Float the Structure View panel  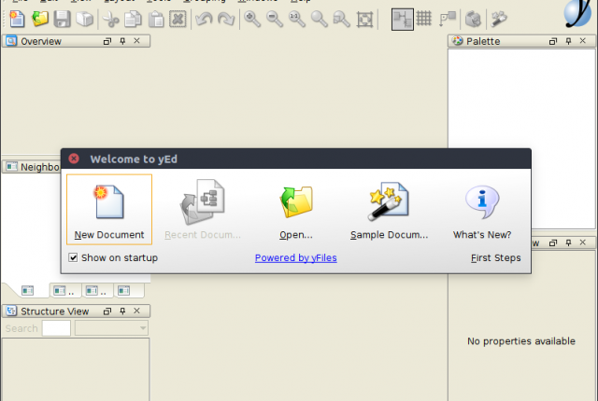pos(107,311)
